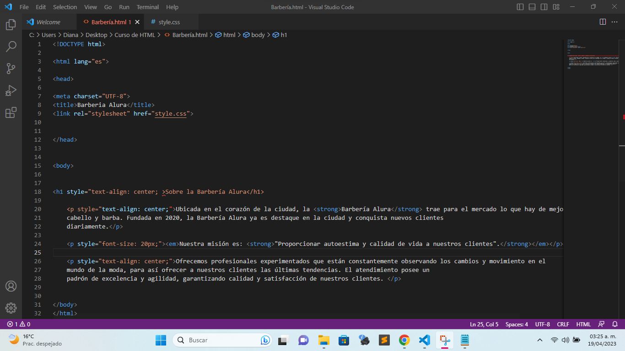Click the Curso de HTML breadcrumb
This screenshot has height=351, width=625.
[135, 35]
